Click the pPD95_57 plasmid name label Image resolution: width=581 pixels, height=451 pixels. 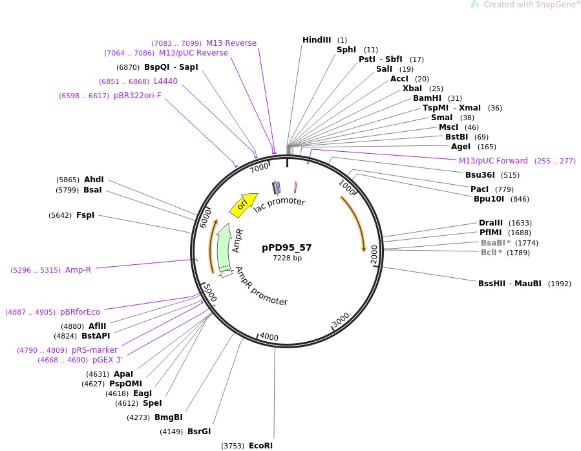(286, 247)
